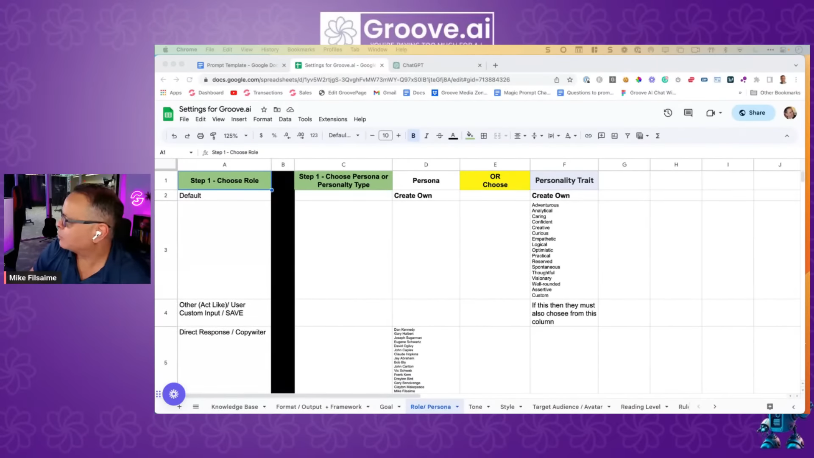Image resolution: width=814 pixels, height=458 pixels.
Task: Collapse the toolbar with the chevron
Action: [x=787, y=136]
